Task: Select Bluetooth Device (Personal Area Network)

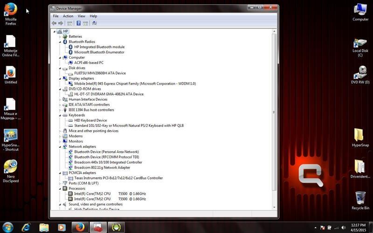Action: [x=106, y=152]
